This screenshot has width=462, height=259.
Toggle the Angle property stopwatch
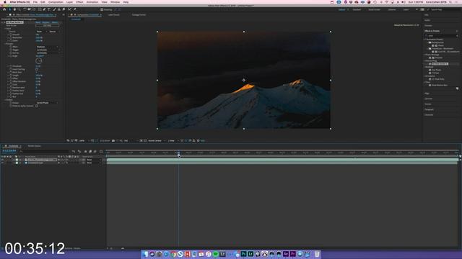(11, 56)
